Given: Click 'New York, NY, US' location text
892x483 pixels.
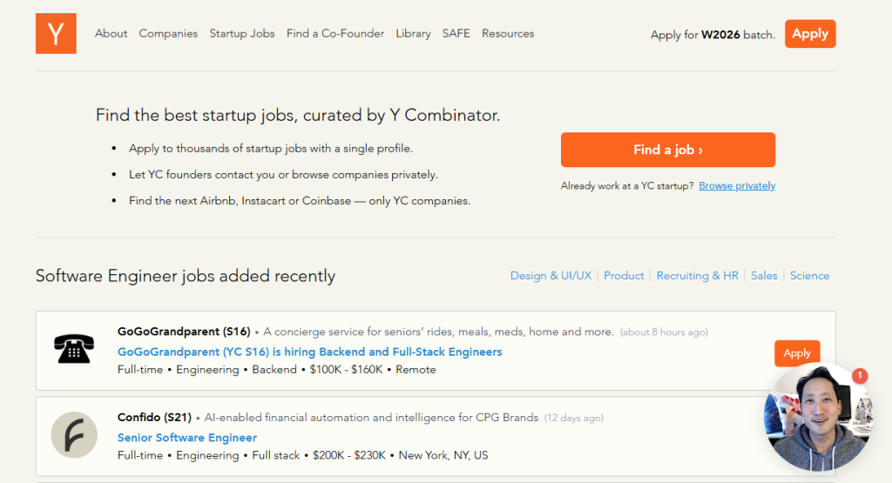Looking at the screenshot, I should tap(443, 455).
